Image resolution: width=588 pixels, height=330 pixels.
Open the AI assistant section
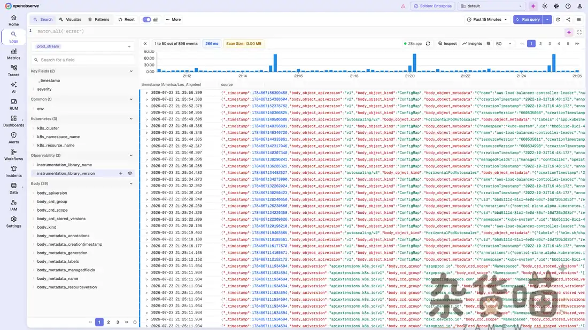click(13, 87)
